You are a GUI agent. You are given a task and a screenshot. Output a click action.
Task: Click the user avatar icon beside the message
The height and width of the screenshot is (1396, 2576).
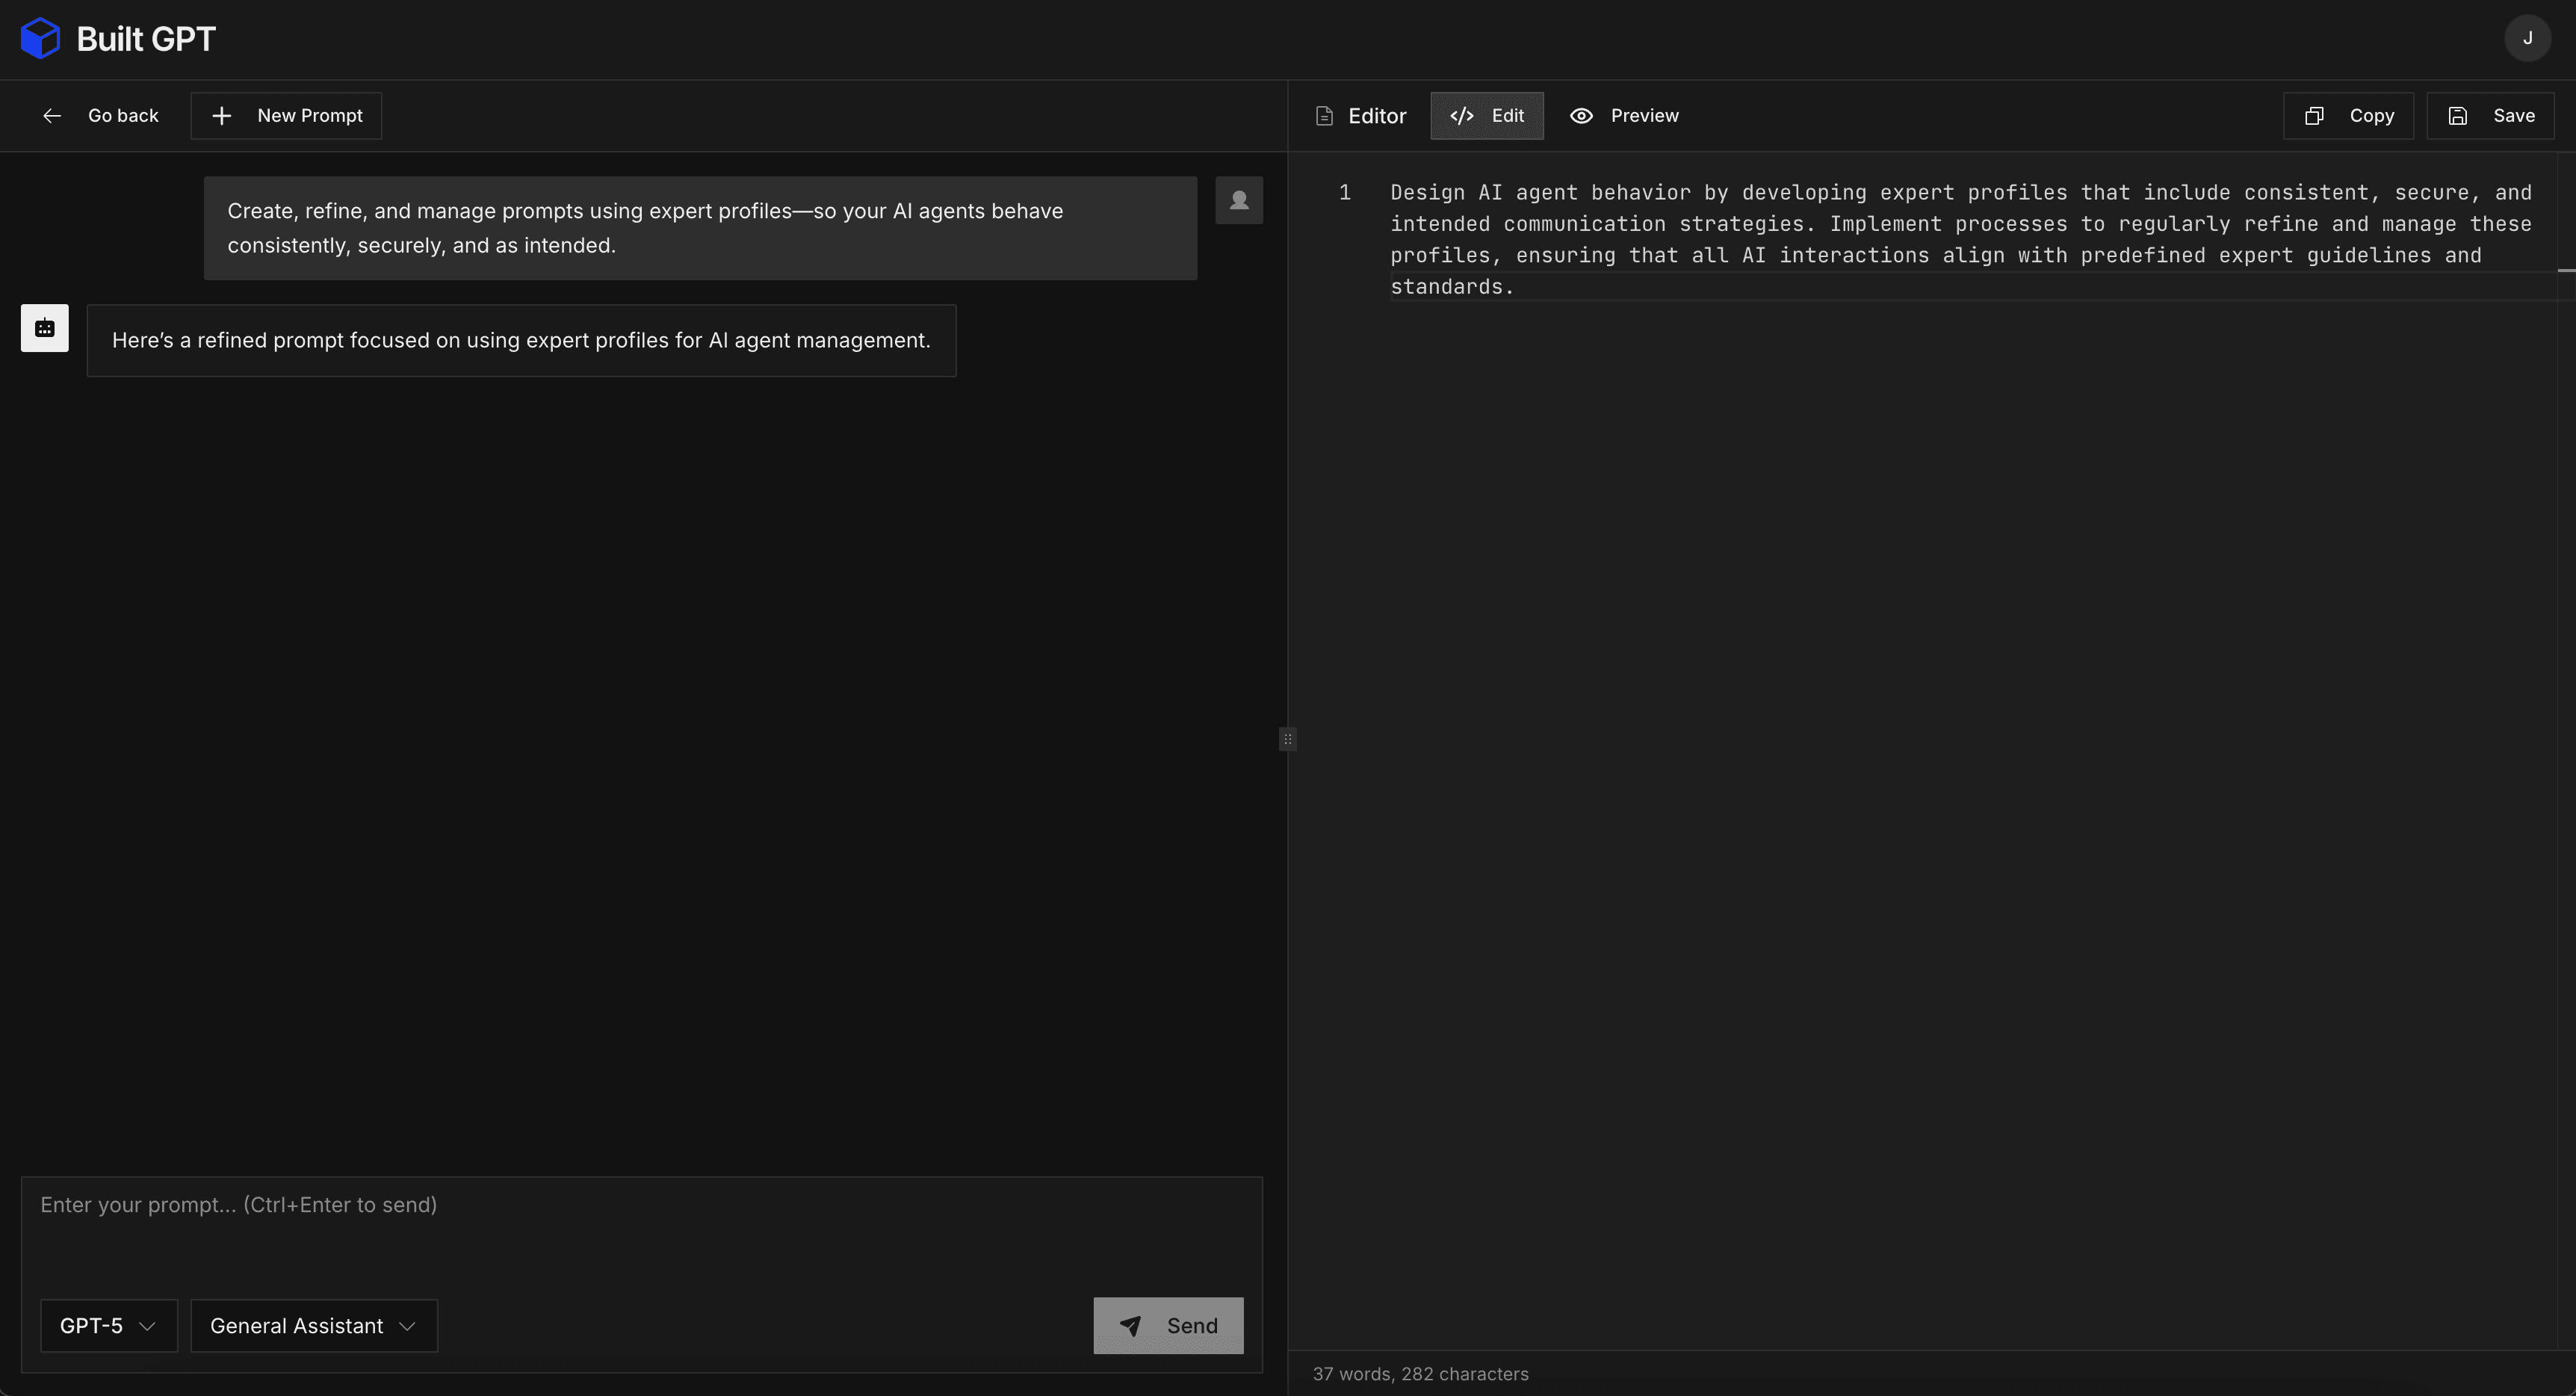point(1239,200)
